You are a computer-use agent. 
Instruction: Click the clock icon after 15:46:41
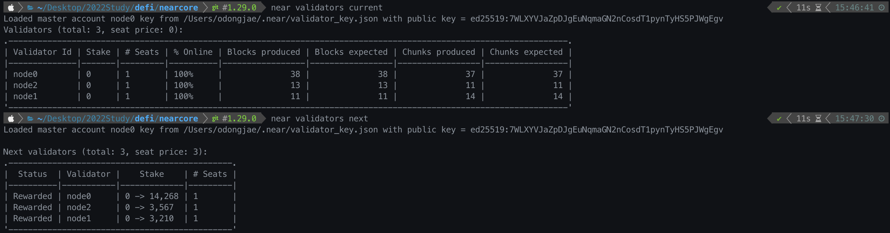882,8
